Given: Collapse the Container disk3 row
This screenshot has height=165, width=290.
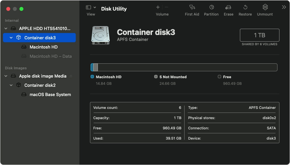Looking at the screenshot, I should (11, 38).
